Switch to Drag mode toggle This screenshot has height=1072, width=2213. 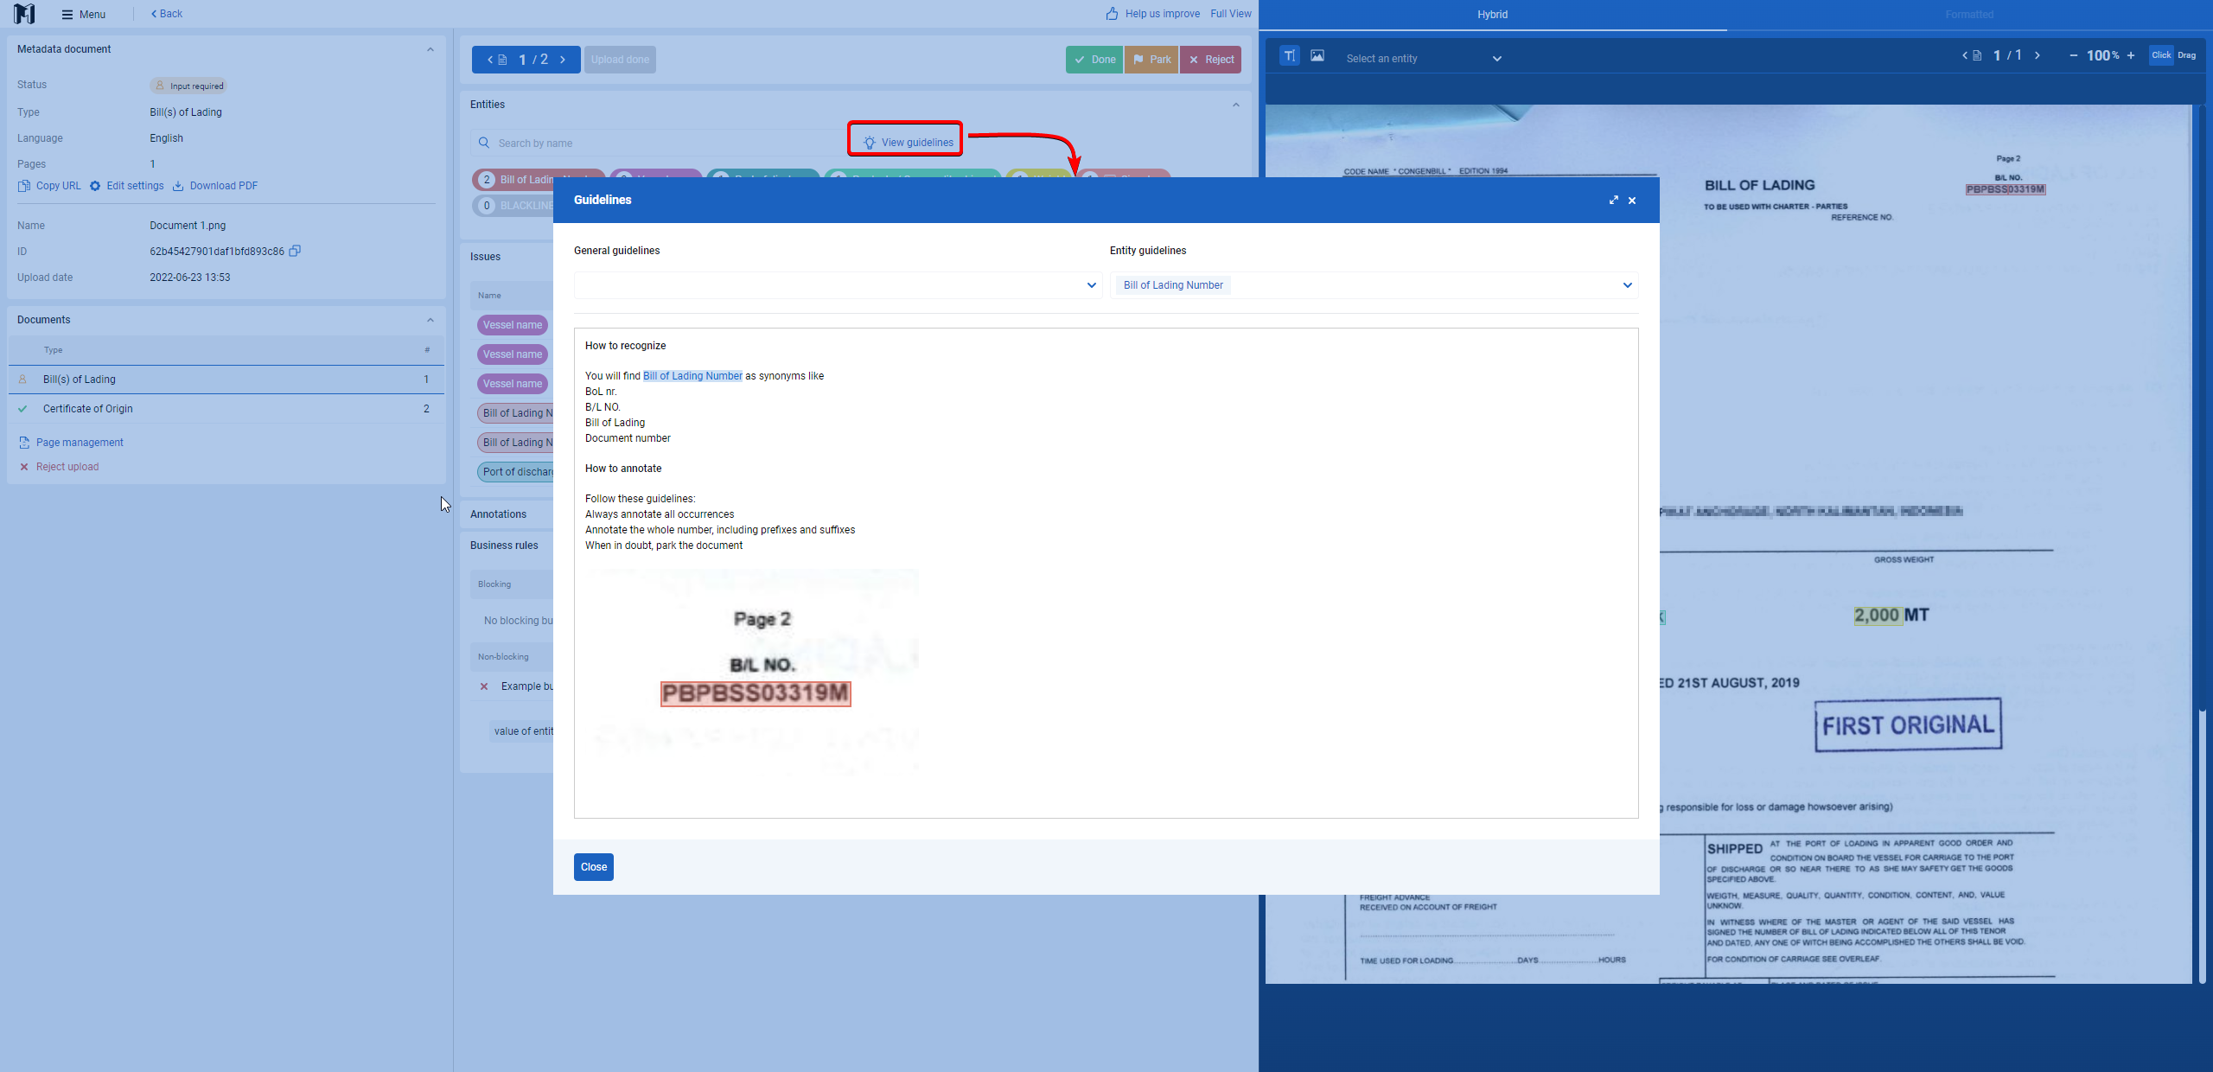point(2187,55)
